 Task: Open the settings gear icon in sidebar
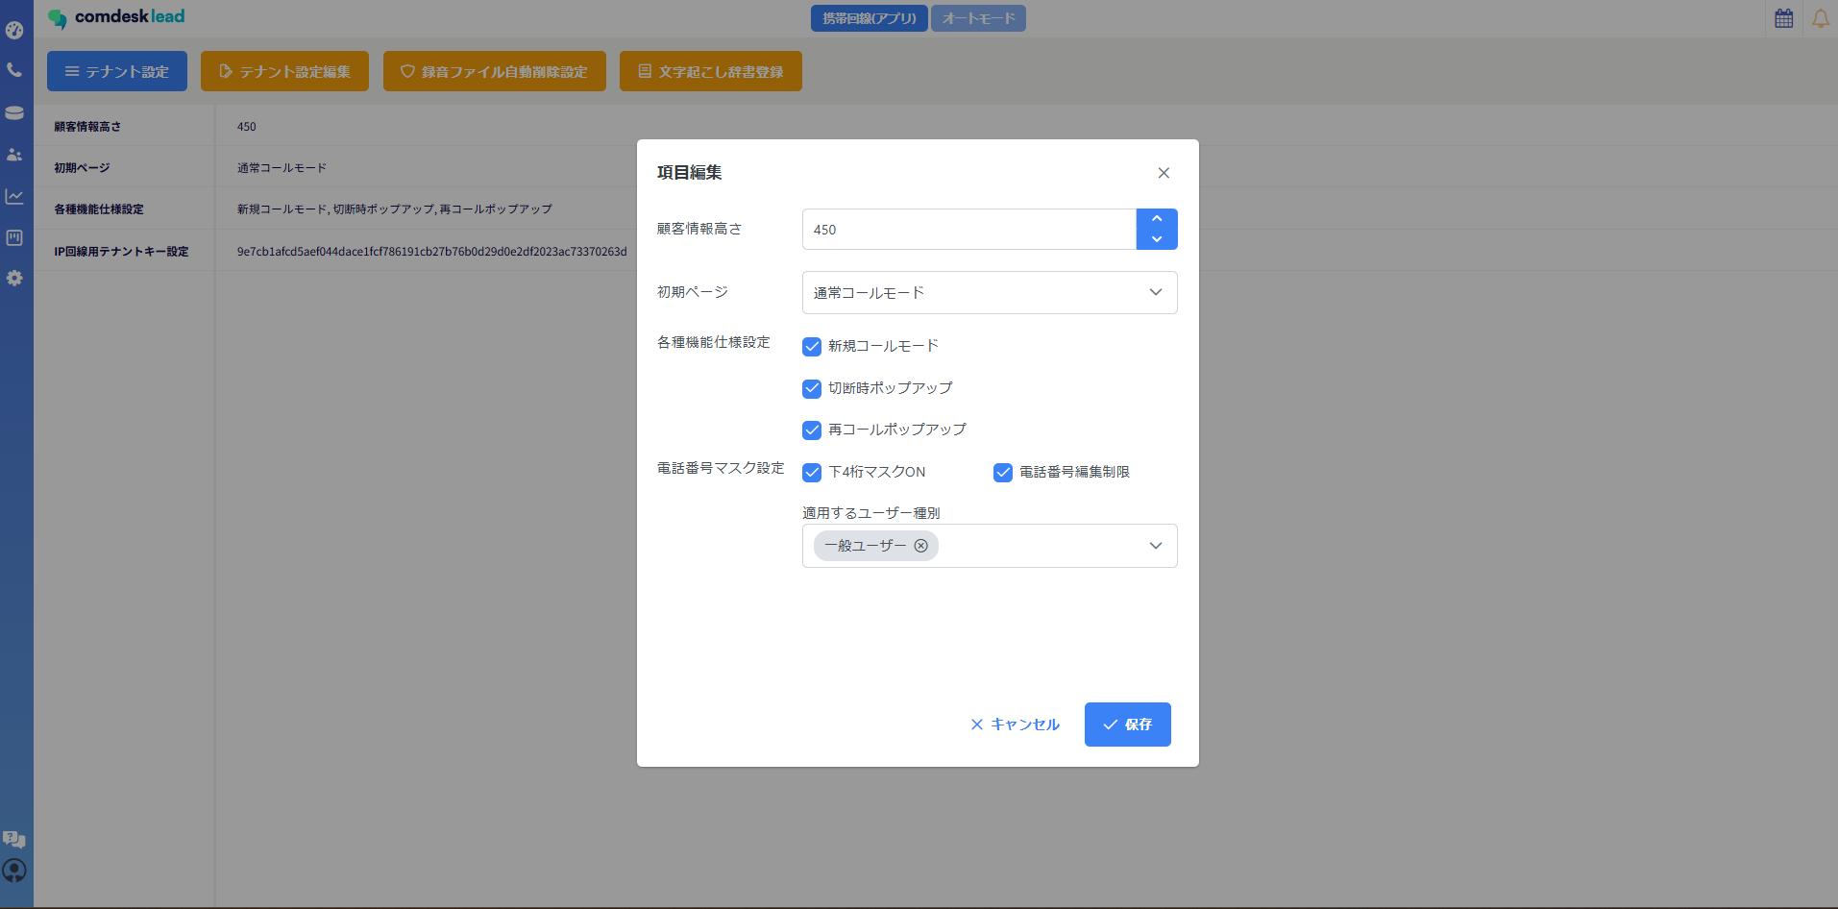[x=14, y=278]
